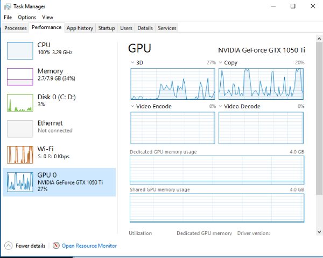Open the 3D engine dropdown chevron
Screen dimensions: 323x258
[132, 62]
